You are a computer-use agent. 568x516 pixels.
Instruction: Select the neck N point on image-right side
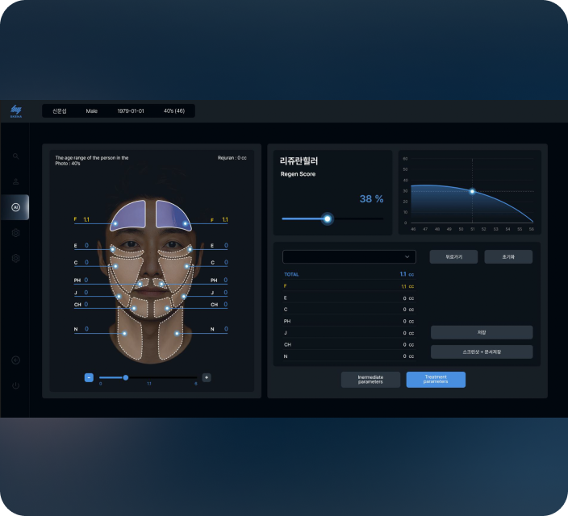click(x=177, y=333)
